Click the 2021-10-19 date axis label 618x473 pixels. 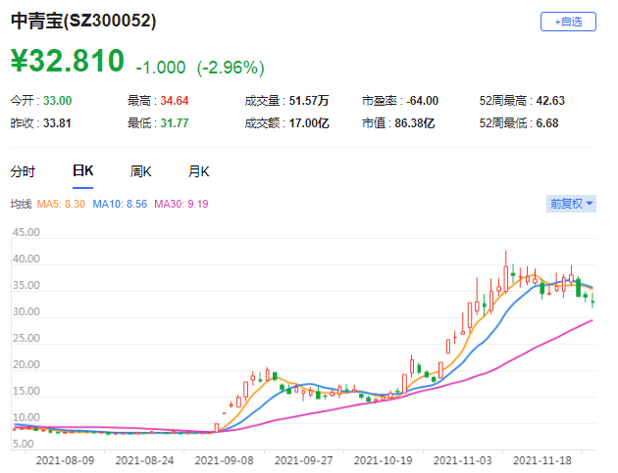pyautogui.click(x=384, y=460)
